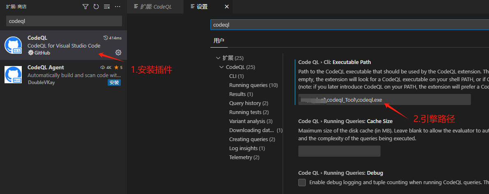Open the extensions filter funnel icon
Screen dimensions: 489x194
(x=85, y=7)
